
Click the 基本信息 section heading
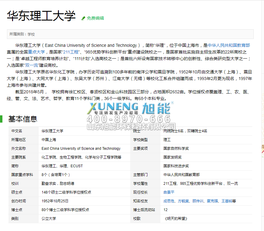pos(23,119)
